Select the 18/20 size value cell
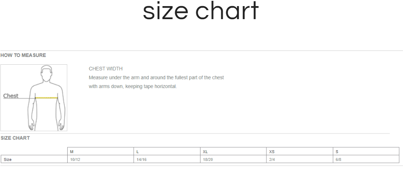The height and width of the screenshot is (171, 403). (233, 159)
